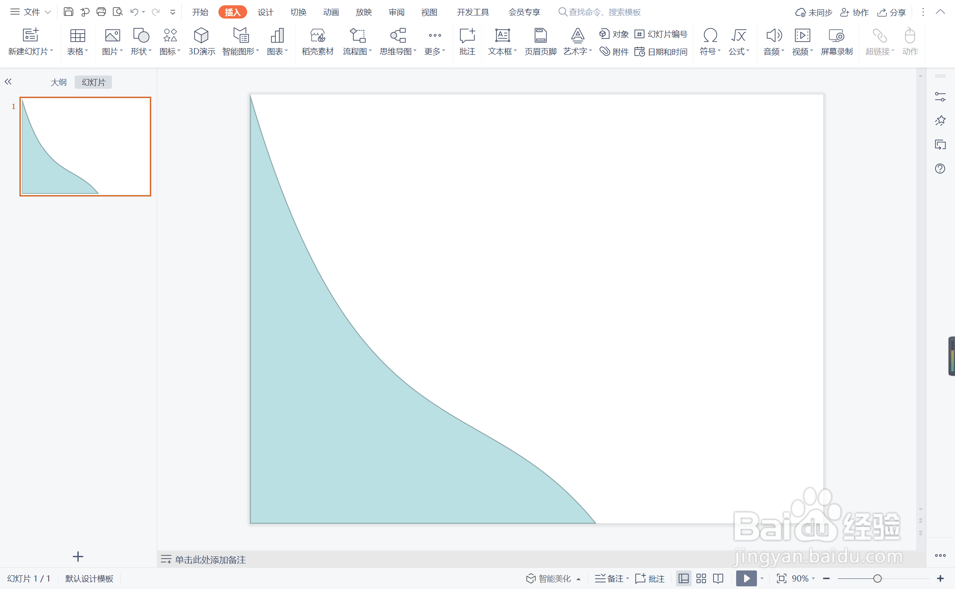
Task: Click the print icon in quick toolbar
Action: point(101,12)
